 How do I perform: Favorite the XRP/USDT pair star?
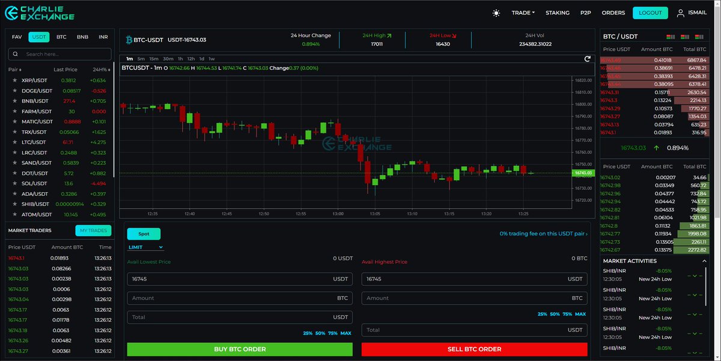15,80
